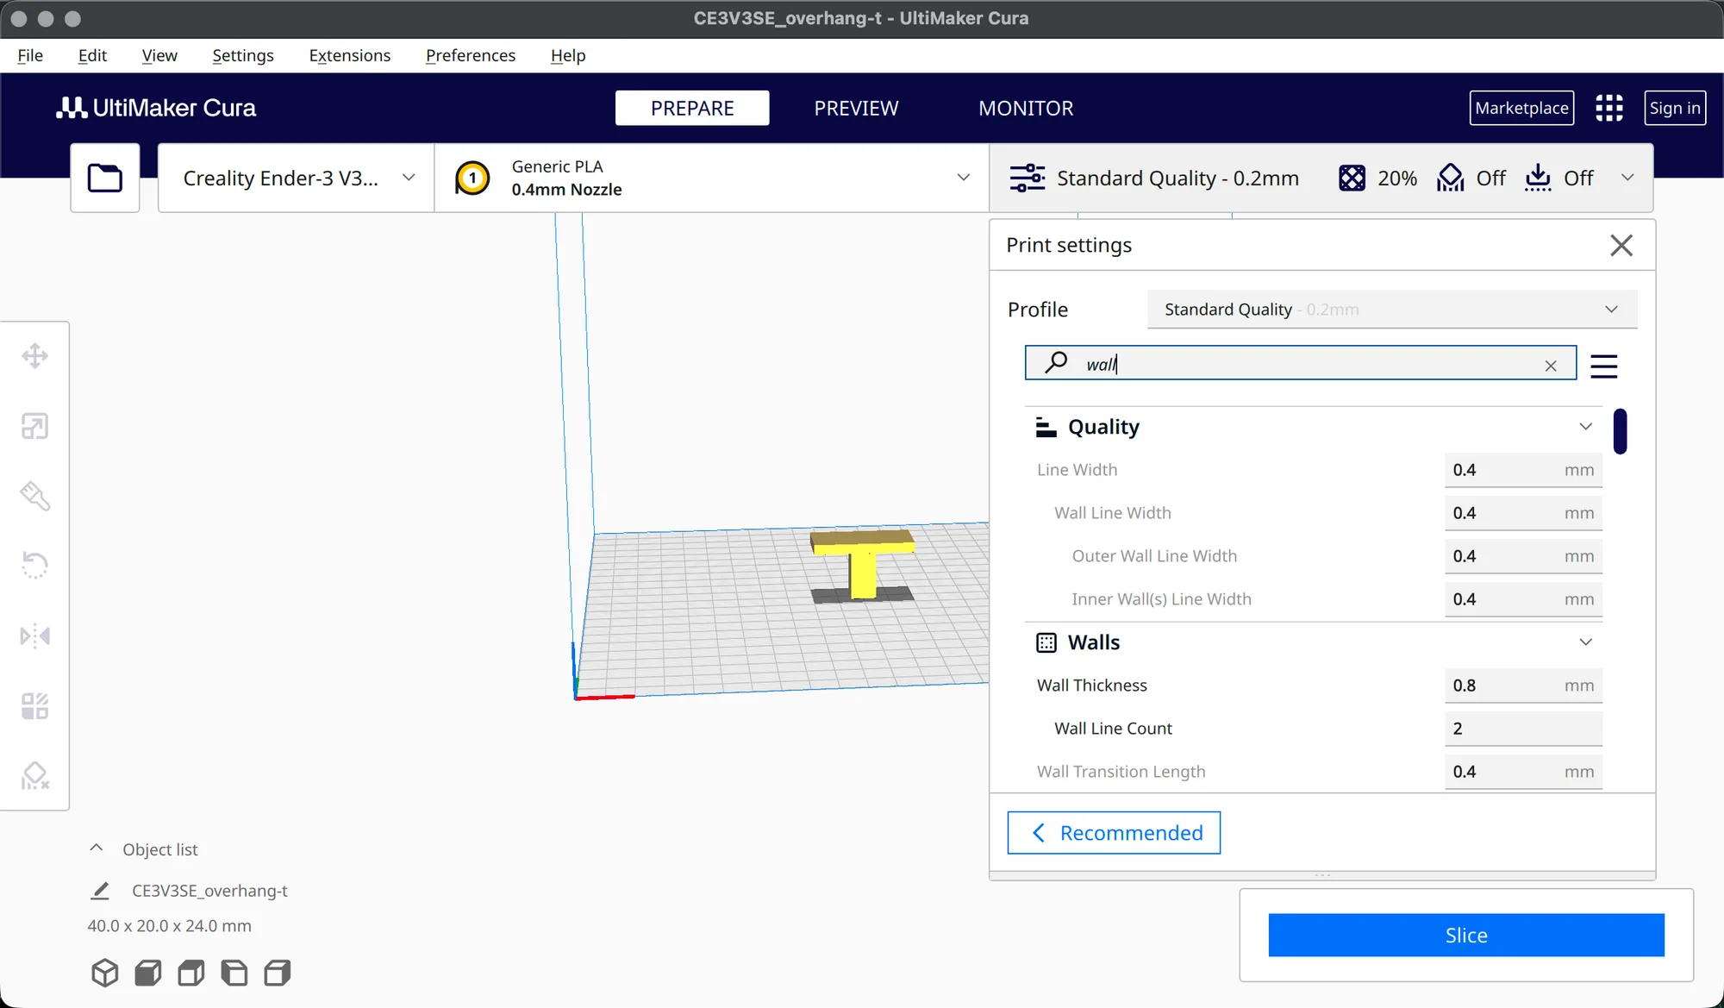Open the Edit menu
Viewport: 1724px width, 1008px height.
click(x=92, y=55)
